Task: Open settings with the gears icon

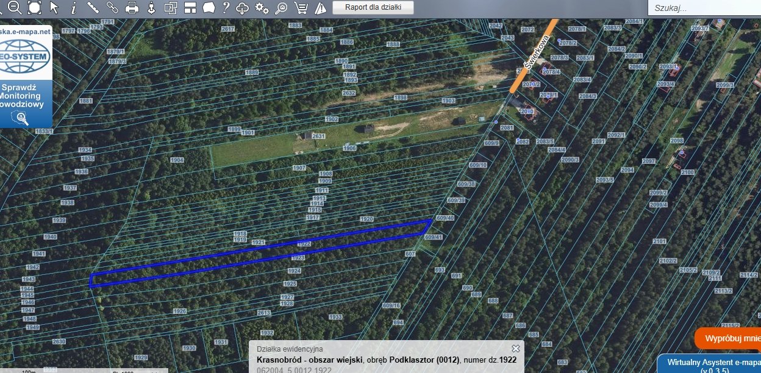Action: pos(262,8)
